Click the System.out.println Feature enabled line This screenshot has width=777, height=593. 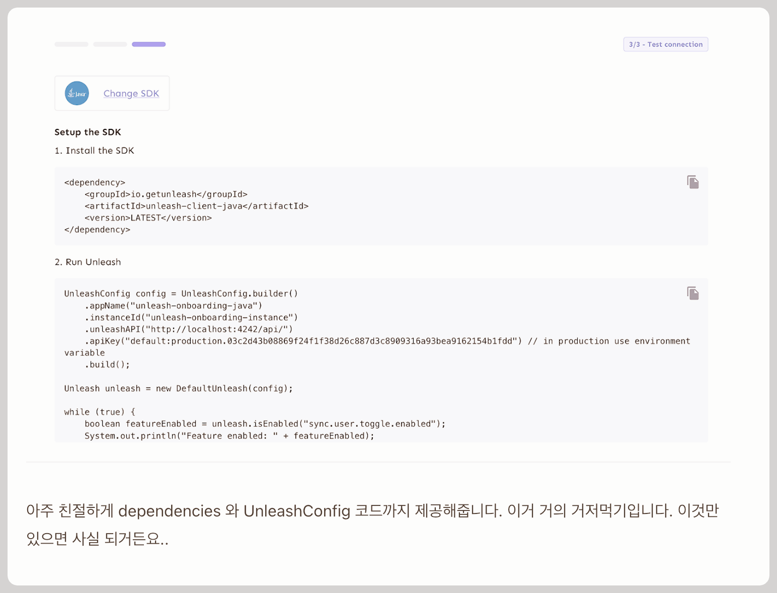coord(229,436)
